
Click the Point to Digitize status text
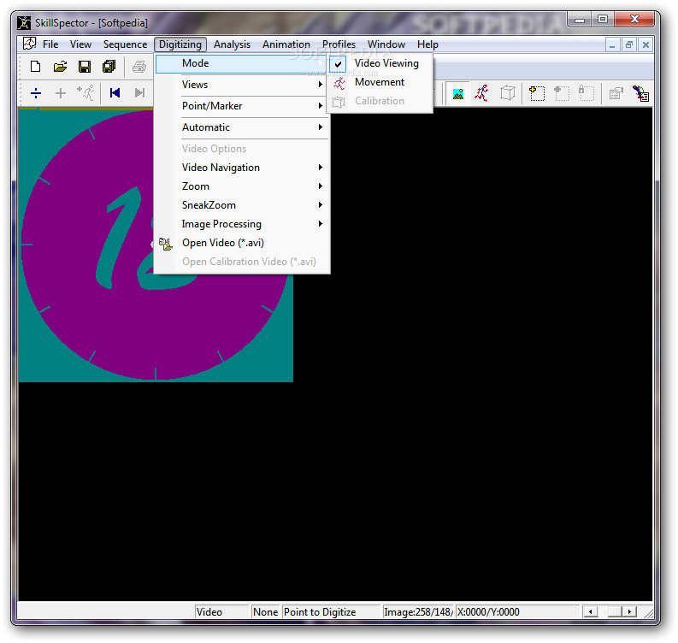pyautogui.click(x=320, y=612)
